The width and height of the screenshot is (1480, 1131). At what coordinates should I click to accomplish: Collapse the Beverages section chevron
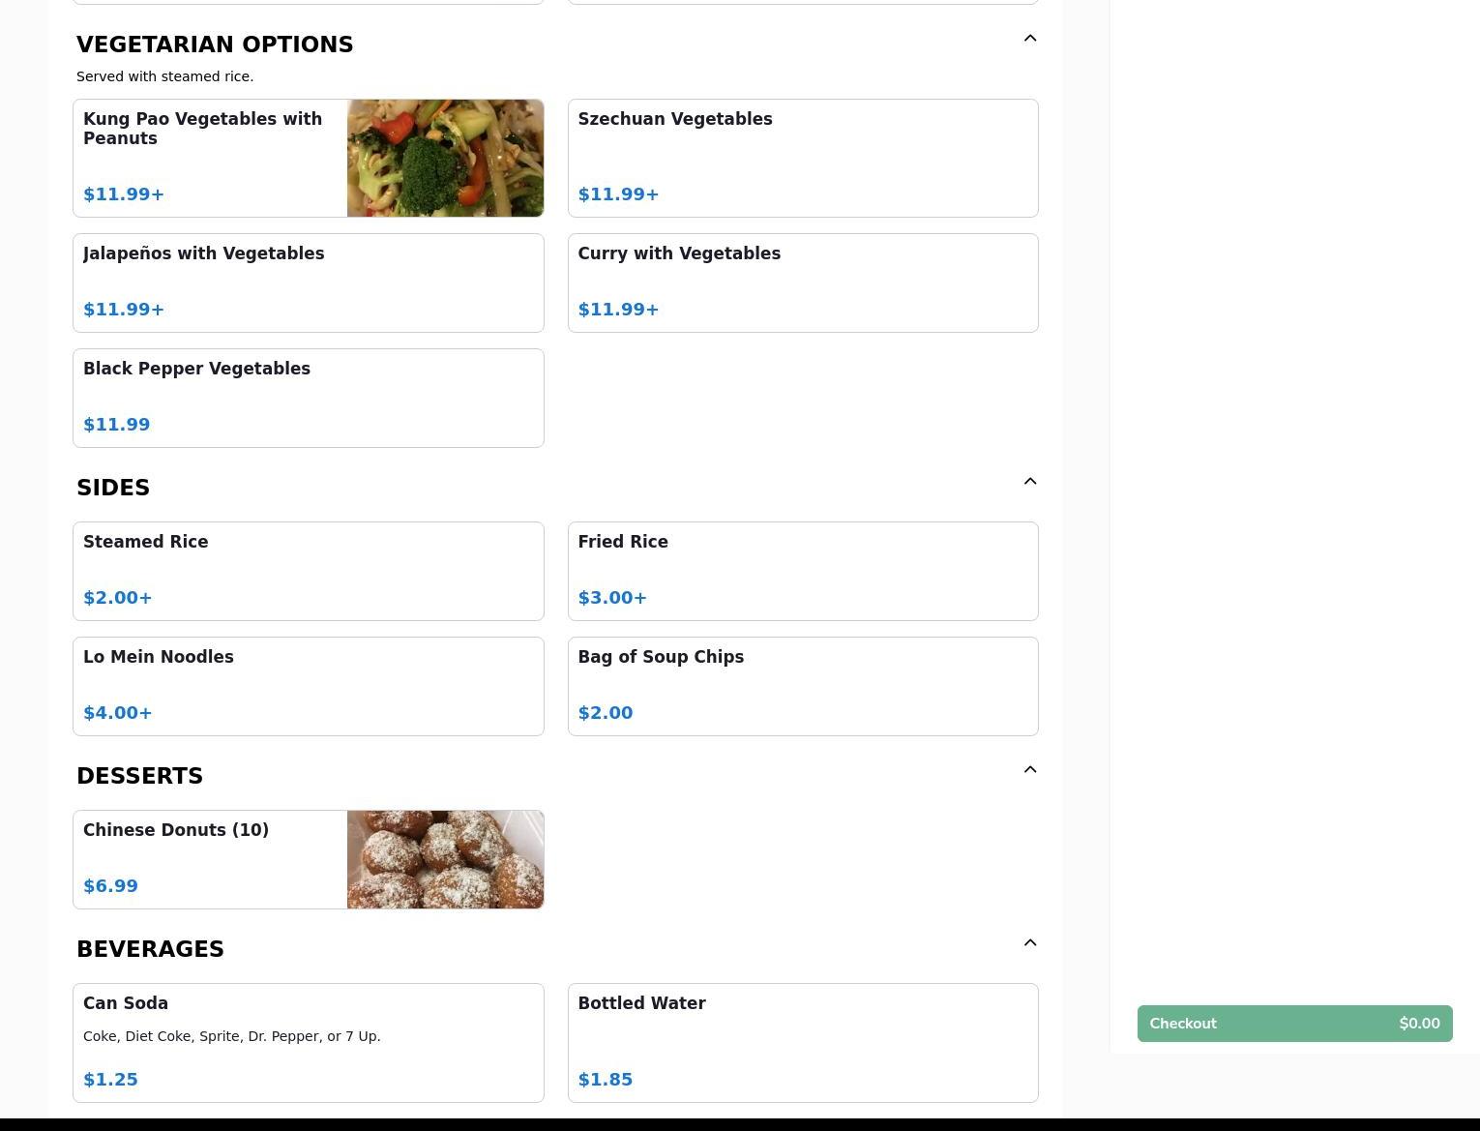[x=1030, y=943]
